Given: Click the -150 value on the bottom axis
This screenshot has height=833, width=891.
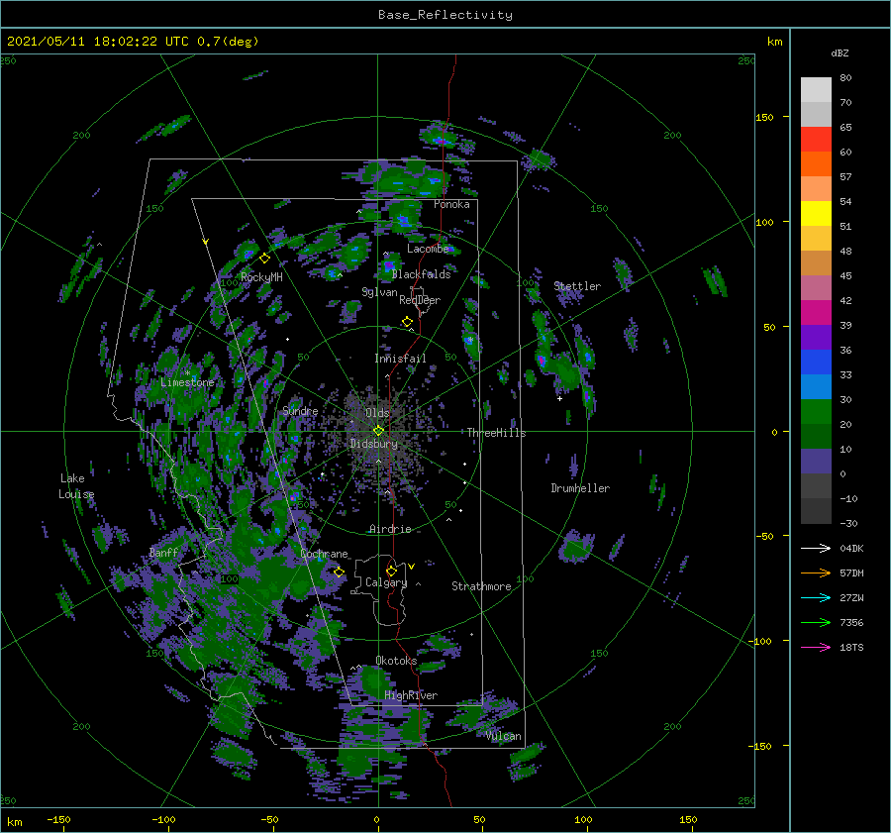Looking at the screenshot, I should (58, 819).
